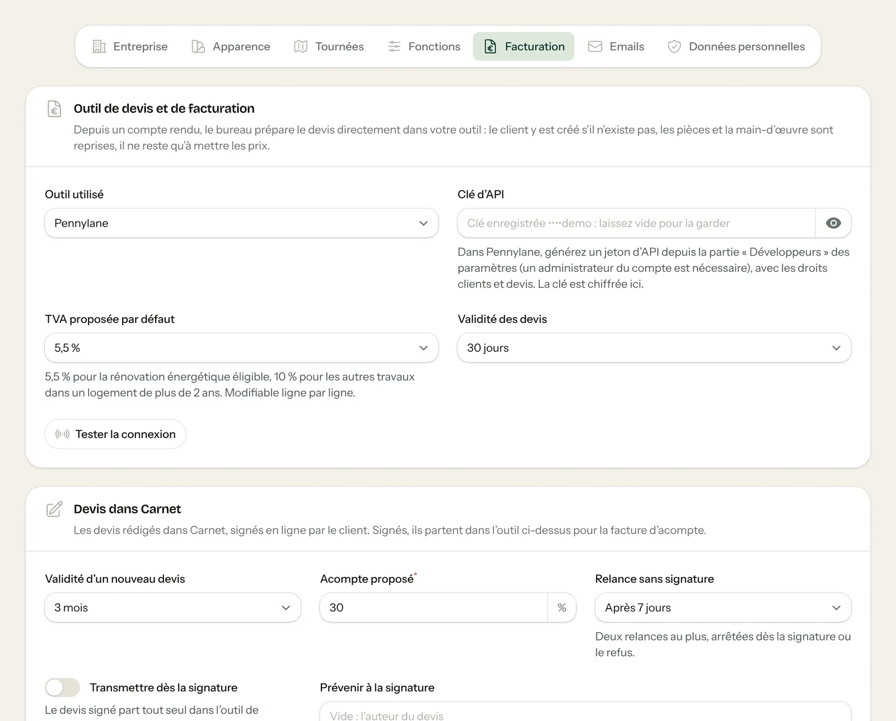
Task: Switch to the Emails tab
Action: [x=616, y=46]
